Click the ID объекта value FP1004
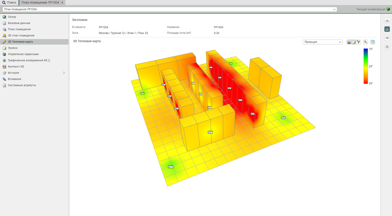Image resolution: width=392 pixels, height=216 pixels. pos(103,27)
